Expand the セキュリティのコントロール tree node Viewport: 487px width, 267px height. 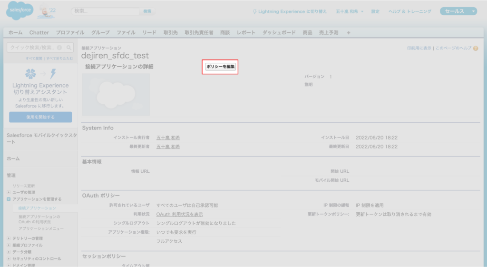pyautogui.click(x=9, y=258)
